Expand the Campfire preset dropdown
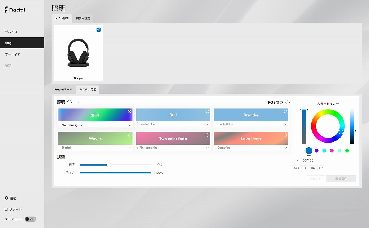 coord(286,148)
